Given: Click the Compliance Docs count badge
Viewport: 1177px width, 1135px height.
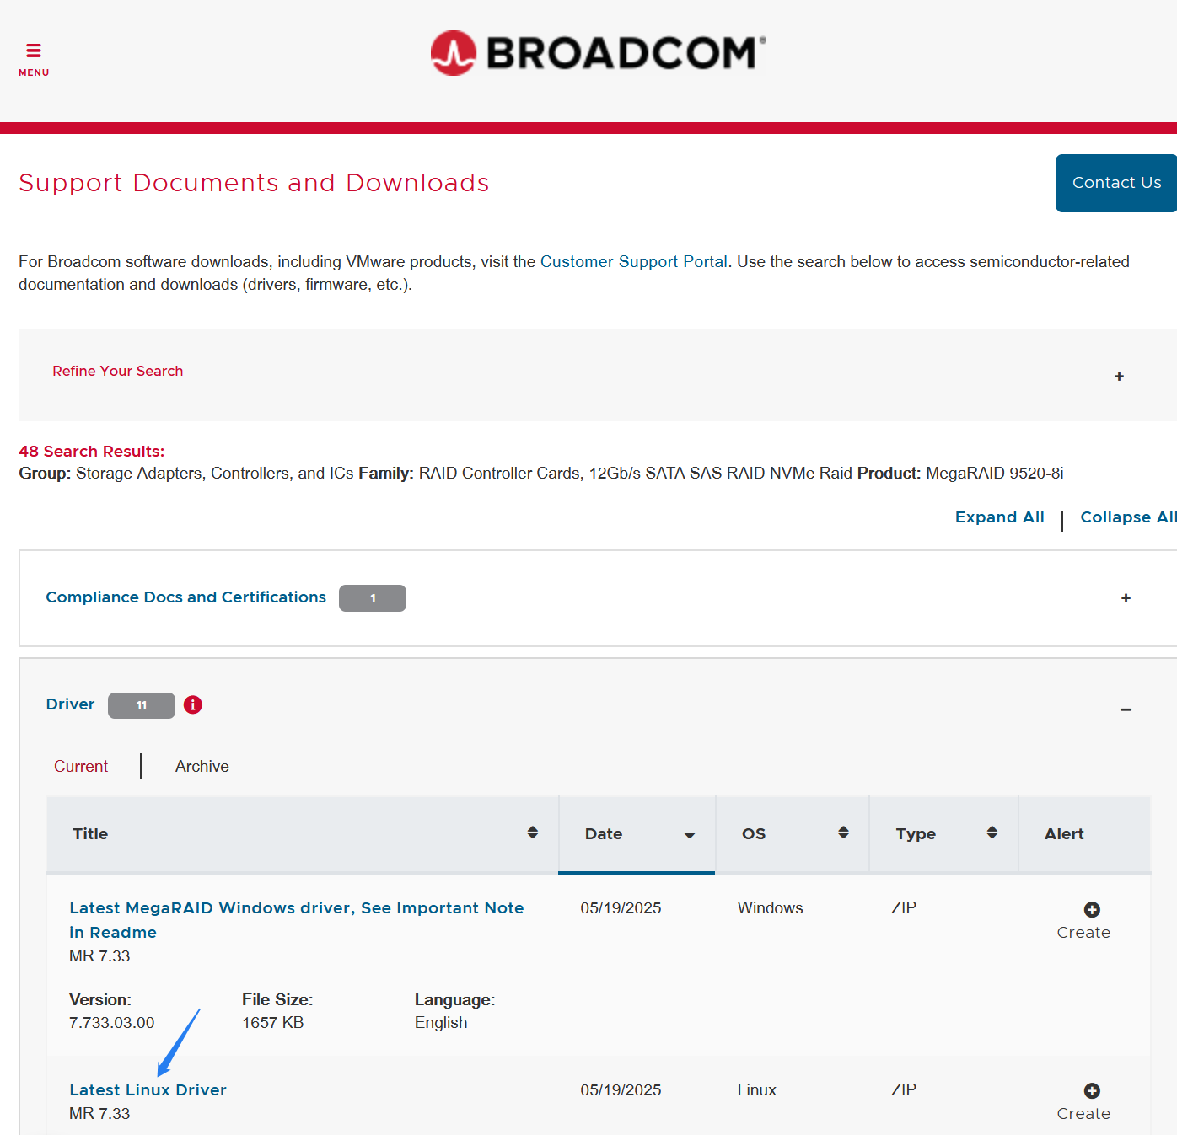Looking at the screenshot, I should click(x=373, y=598).
